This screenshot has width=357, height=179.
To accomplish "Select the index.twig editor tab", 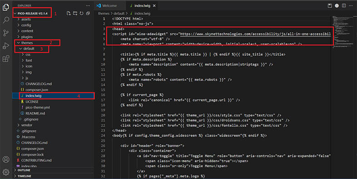I will coord(143,6).
